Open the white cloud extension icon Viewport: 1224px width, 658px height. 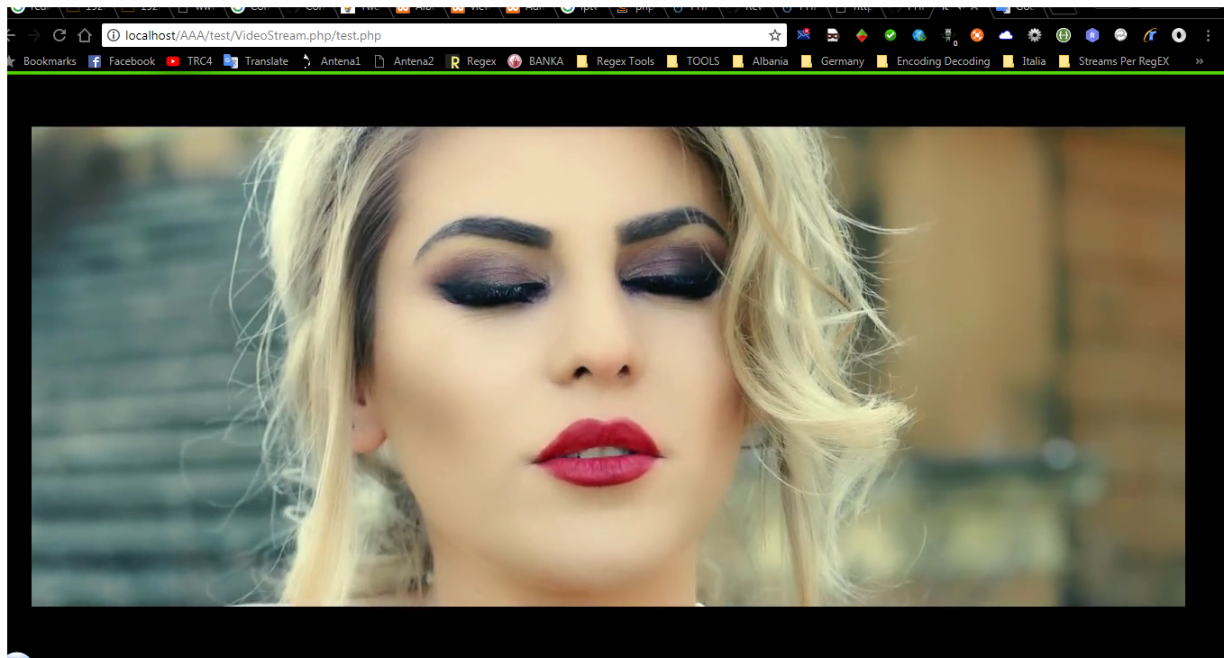pyautogui.click(x=1006, y=35)
